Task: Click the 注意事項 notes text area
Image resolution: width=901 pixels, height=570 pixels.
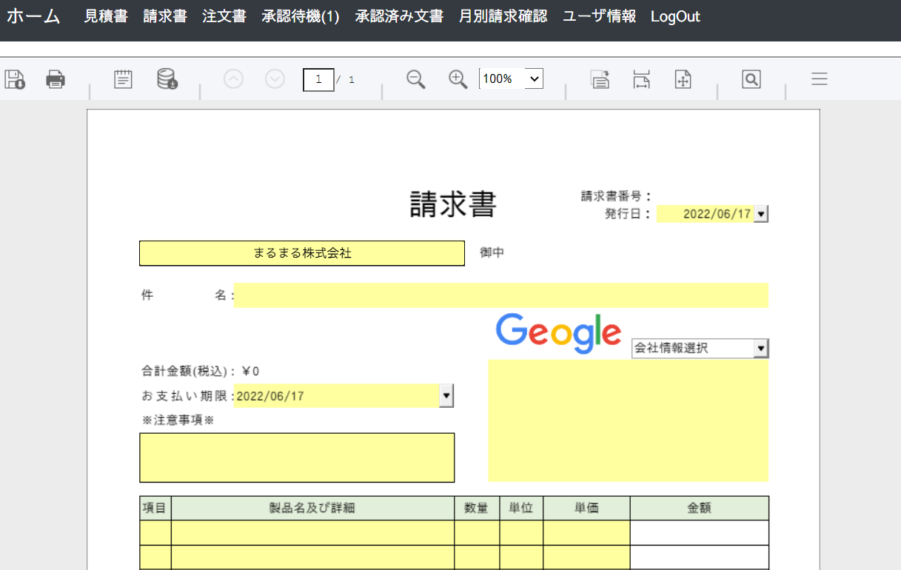Action: point(297,457)
